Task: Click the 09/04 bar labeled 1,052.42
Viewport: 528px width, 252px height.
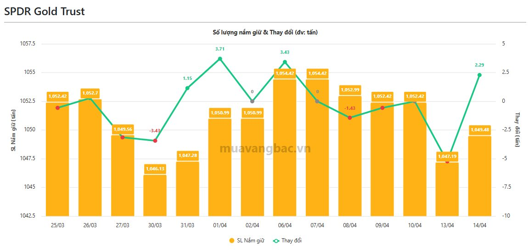Action: (382, 159)
